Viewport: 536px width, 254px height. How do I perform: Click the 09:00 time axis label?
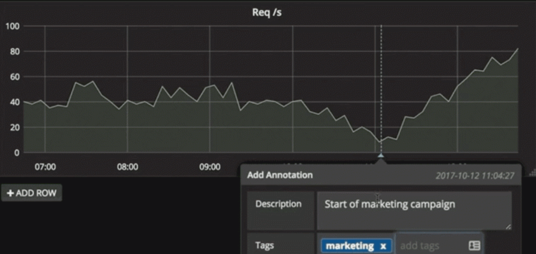click(210, 167)
